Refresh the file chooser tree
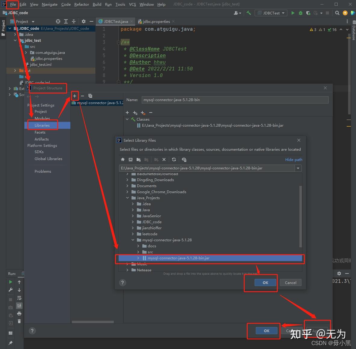The image size is (356, 349). tap(174, 159)
